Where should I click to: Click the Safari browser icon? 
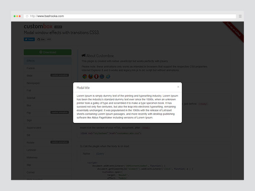point(102,76)
